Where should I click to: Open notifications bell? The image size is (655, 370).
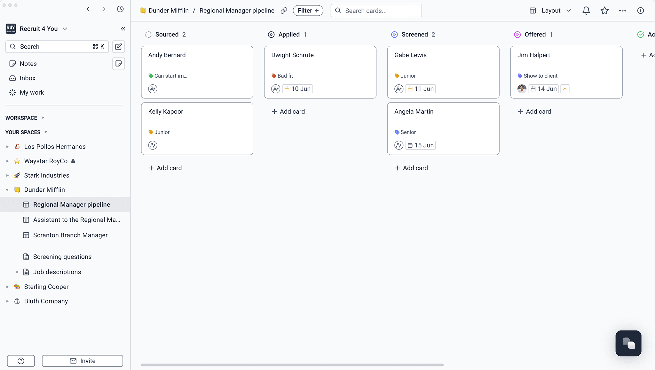586,11
